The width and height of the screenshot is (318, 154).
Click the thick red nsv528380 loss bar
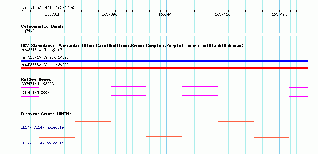[x=164, y=68]
